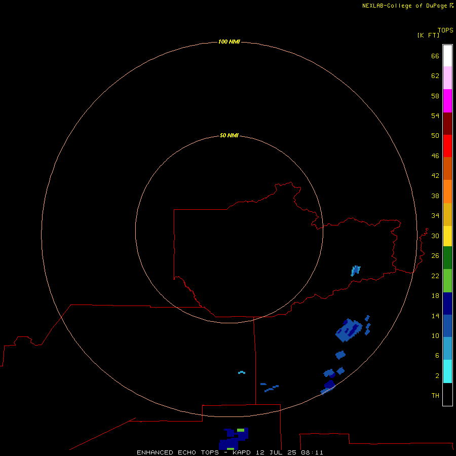Viewport: 456px width, 456px height.
Task: Click the legend value 50
Action: (x=435, y=135)
